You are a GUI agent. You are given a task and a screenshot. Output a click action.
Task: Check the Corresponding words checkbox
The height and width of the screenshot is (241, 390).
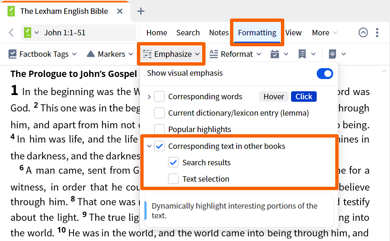(160, 96)
